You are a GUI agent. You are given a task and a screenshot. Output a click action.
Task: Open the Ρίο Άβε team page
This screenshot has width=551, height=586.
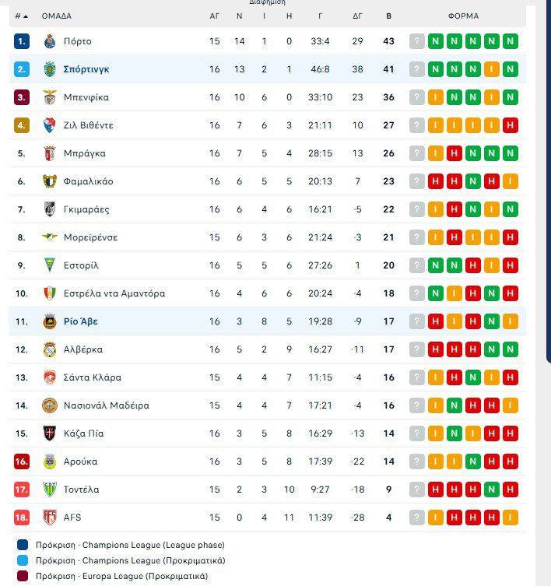(x=80, y=321)
